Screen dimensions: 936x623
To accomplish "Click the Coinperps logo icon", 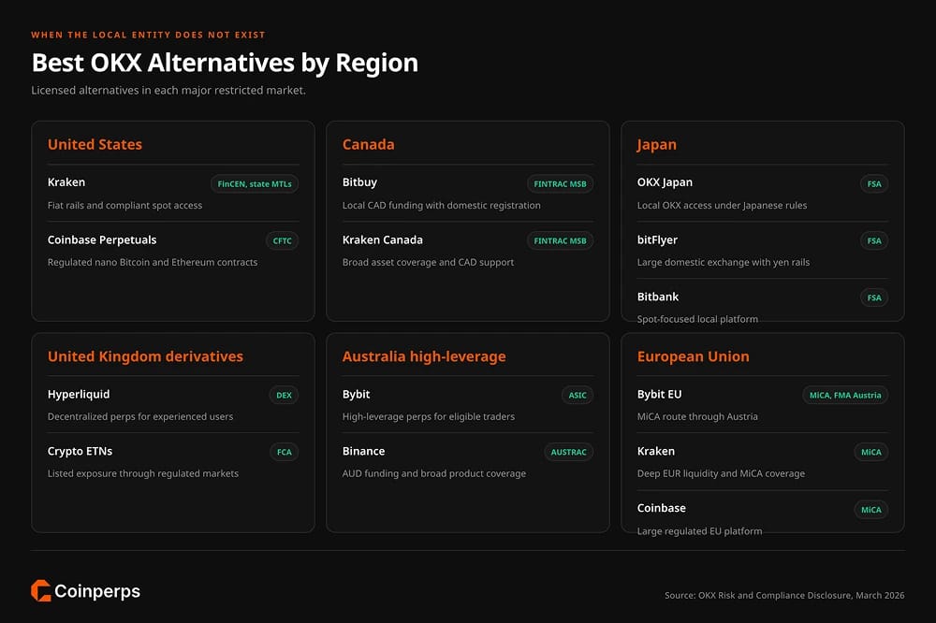I will coord(40,591).
